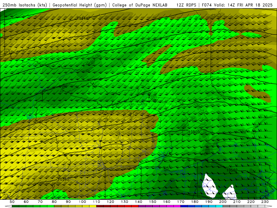Click the 100 value on the color scale
277x208 pixels.
(82, 202)
